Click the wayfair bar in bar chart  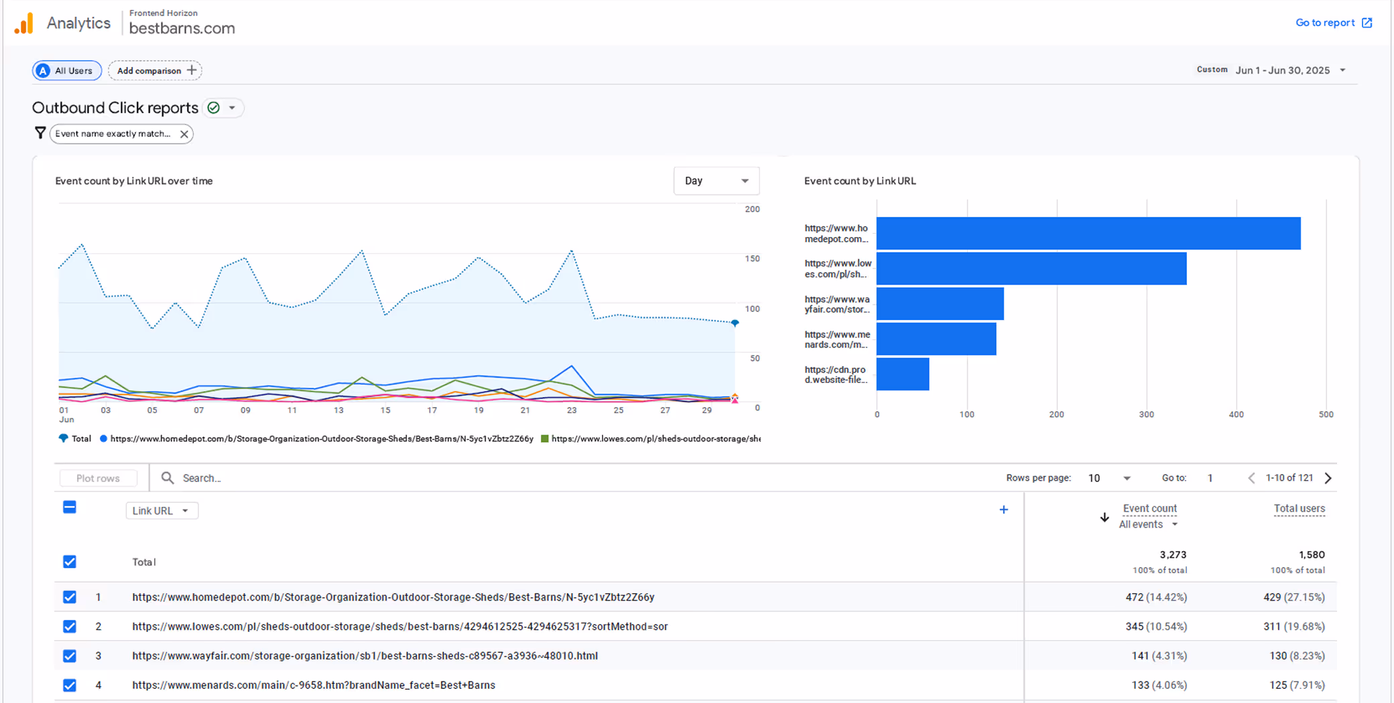point(940,304)
